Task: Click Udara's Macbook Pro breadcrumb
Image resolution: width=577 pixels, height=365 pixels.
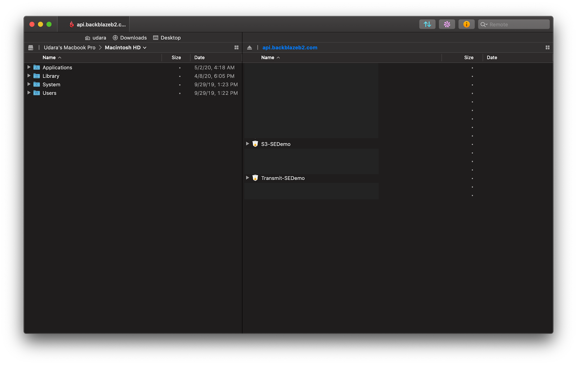Action: pos(70,48)
